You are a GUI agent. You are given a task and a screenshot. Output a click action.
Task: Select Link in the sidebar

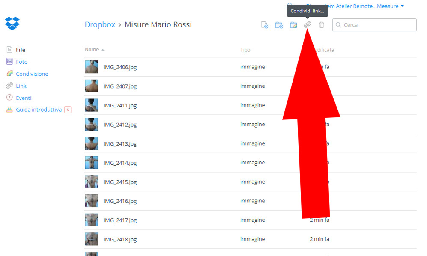click(x=21, y=86)
